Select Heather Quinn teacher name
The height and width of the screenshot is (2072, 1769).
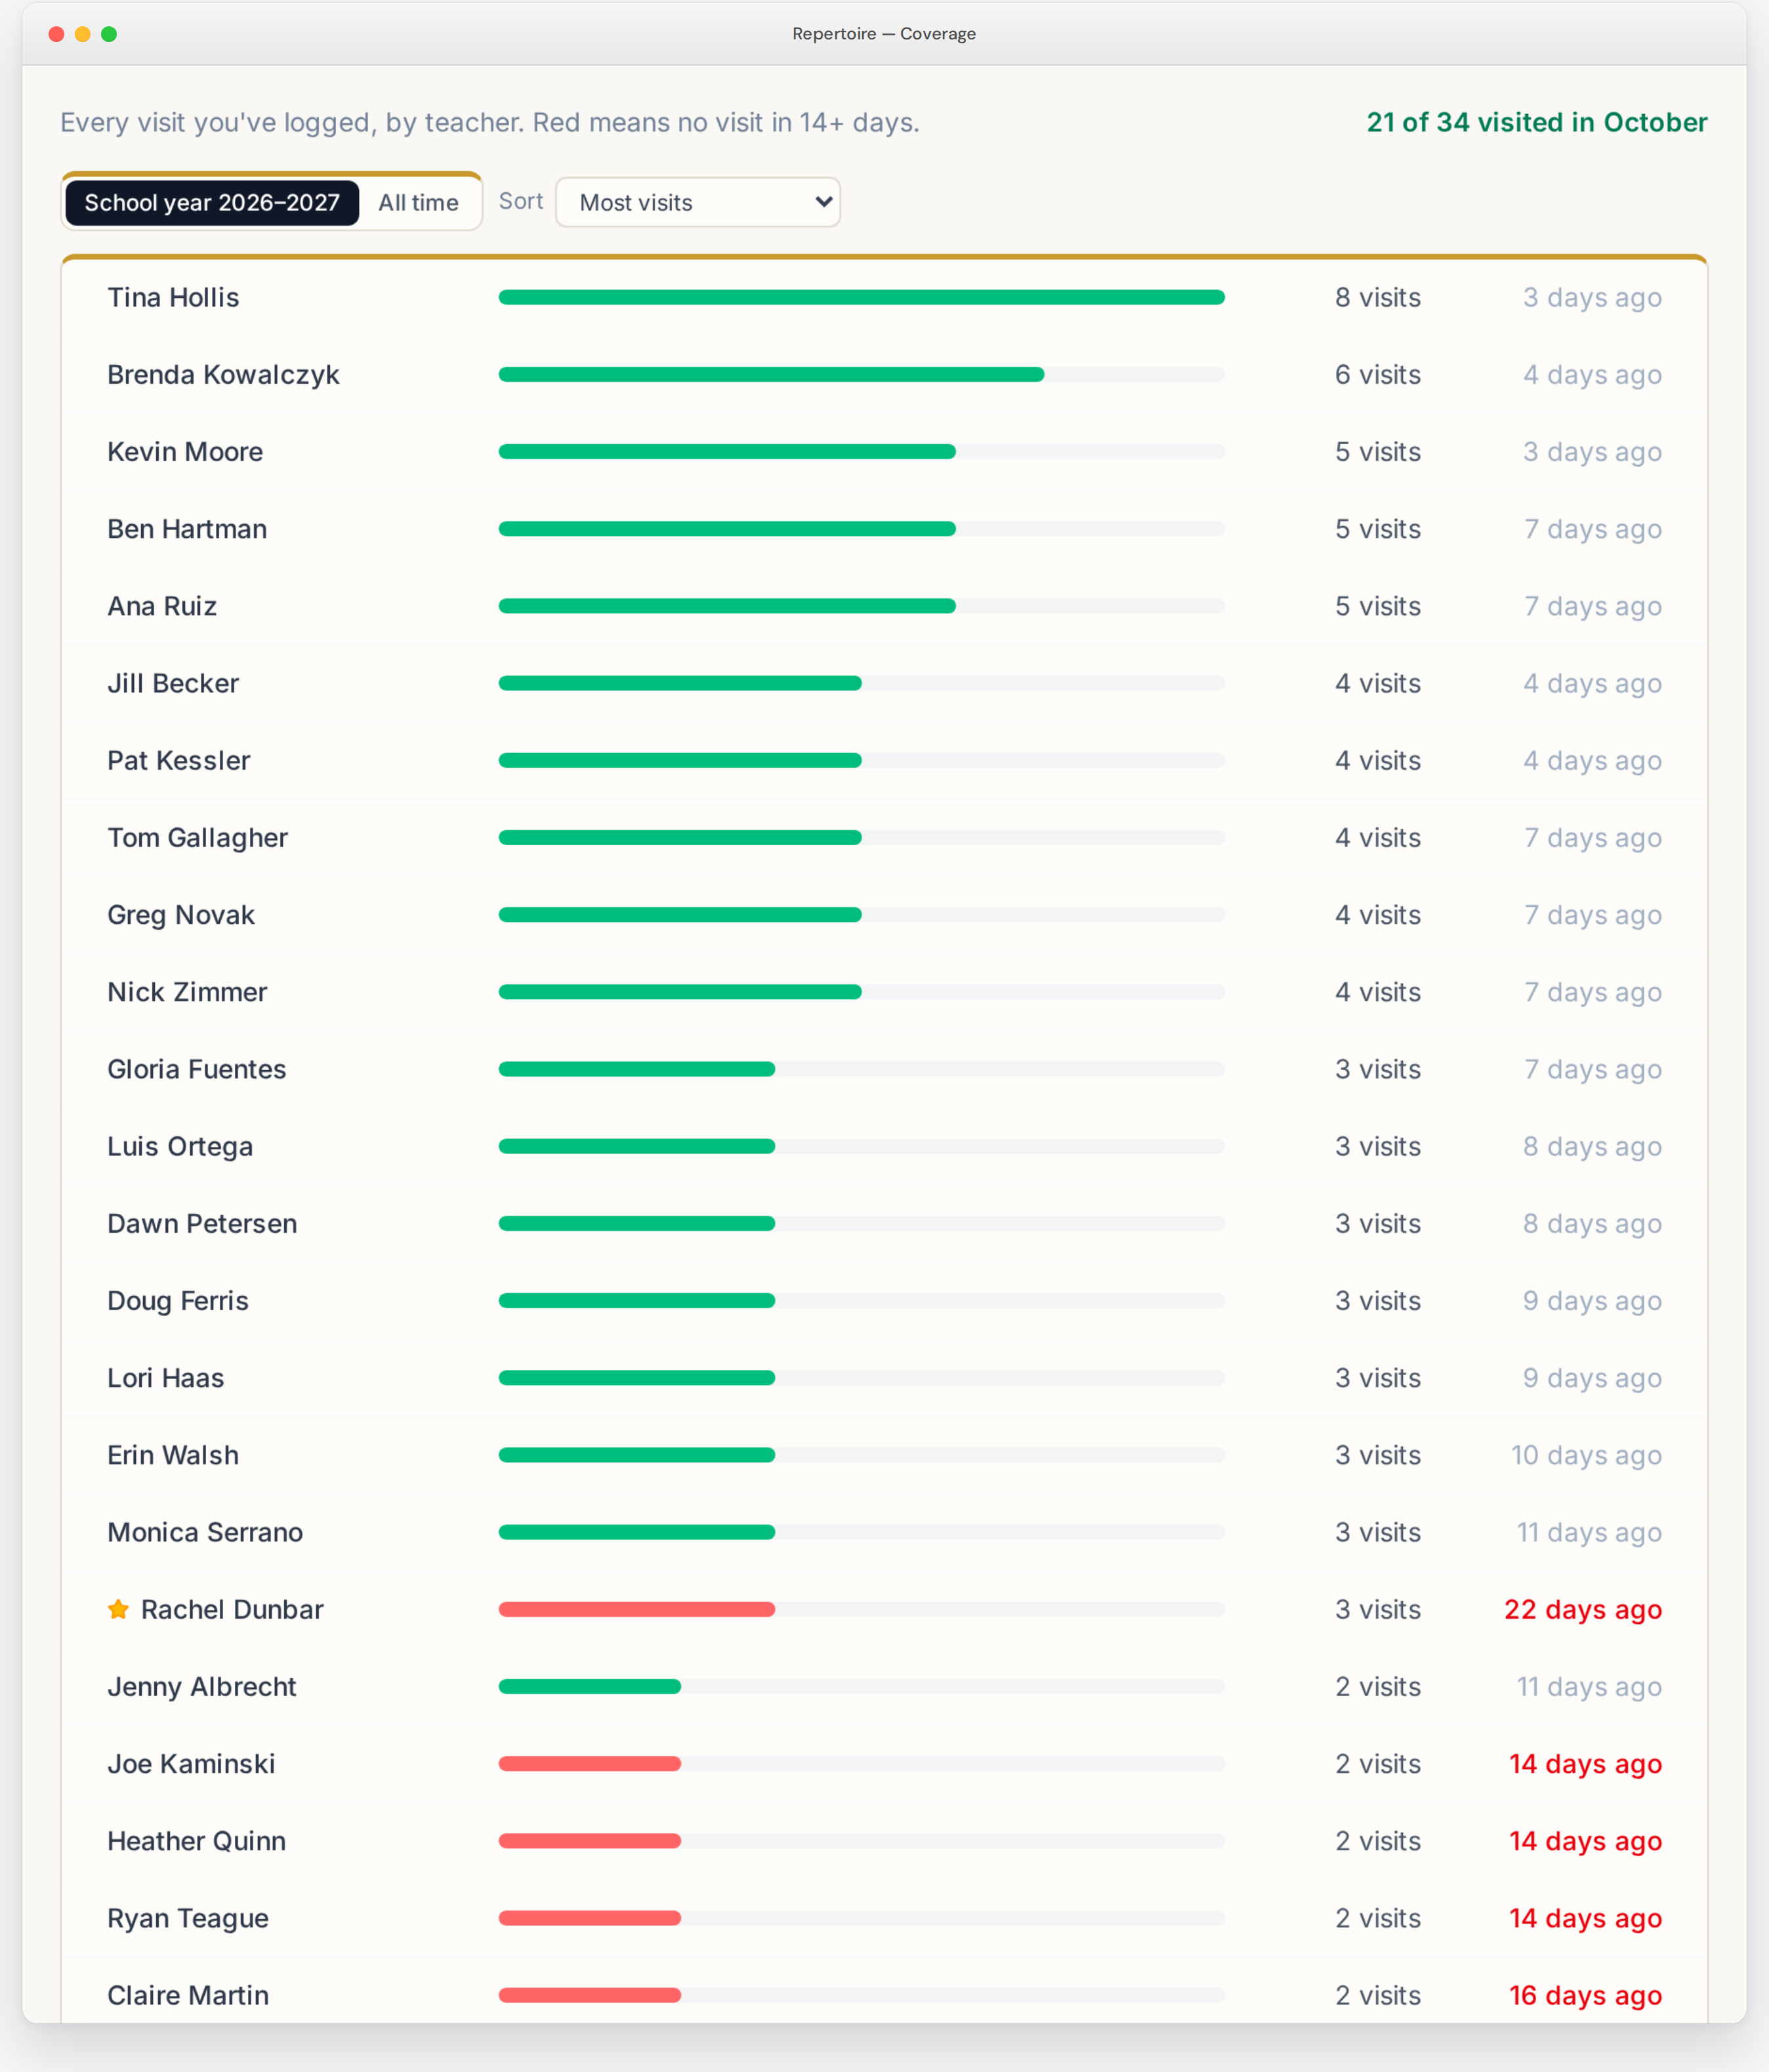[x=196, y=1841]
